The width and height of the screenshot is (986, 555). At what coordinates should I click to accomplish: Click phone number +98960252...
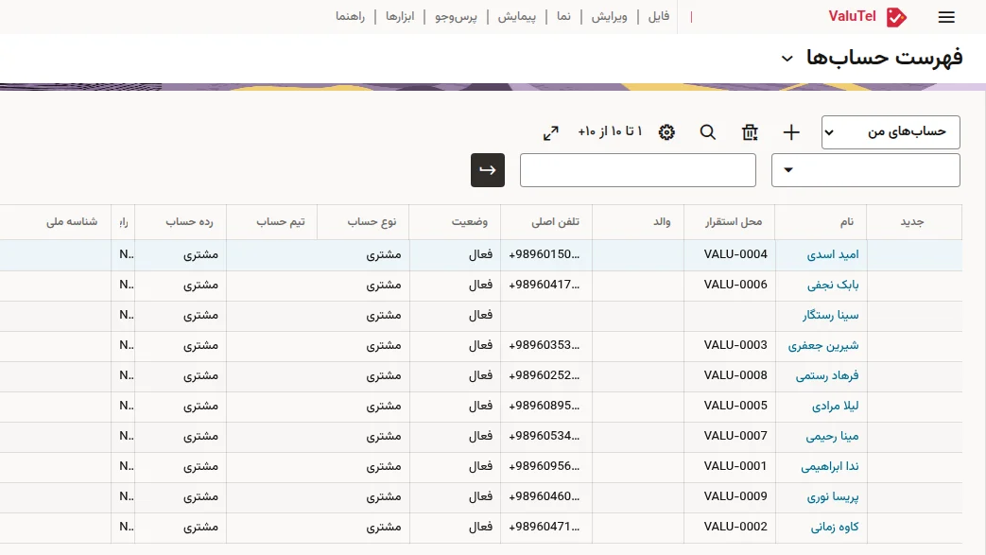tap(545, 375)
